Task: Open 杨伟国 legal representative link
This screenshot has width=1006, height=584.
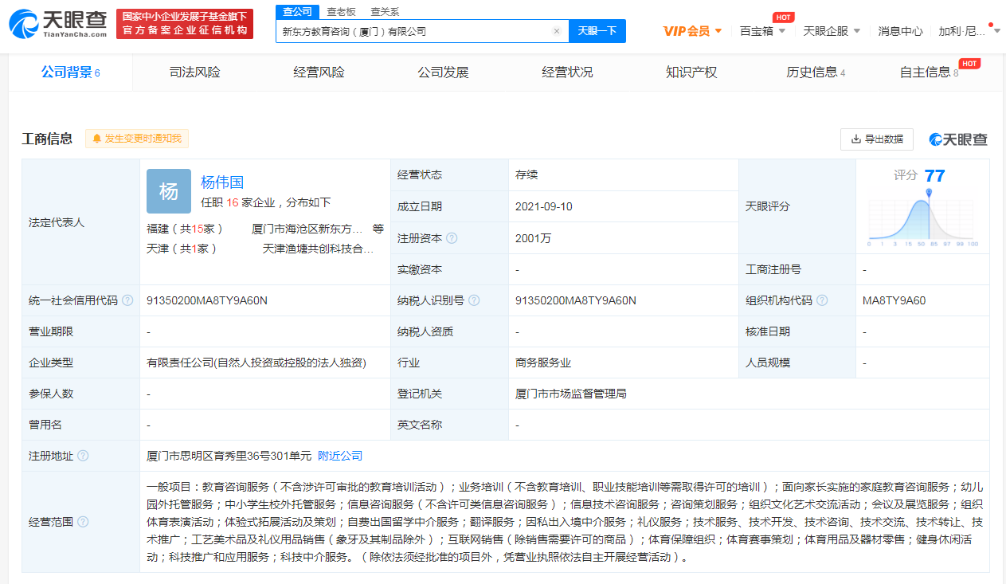Action: point(222,182)
